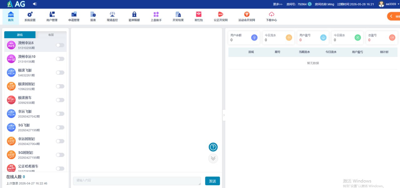Click the 发送 send button
This screenshot has width=400, height=188.
[x=212, y=181]
